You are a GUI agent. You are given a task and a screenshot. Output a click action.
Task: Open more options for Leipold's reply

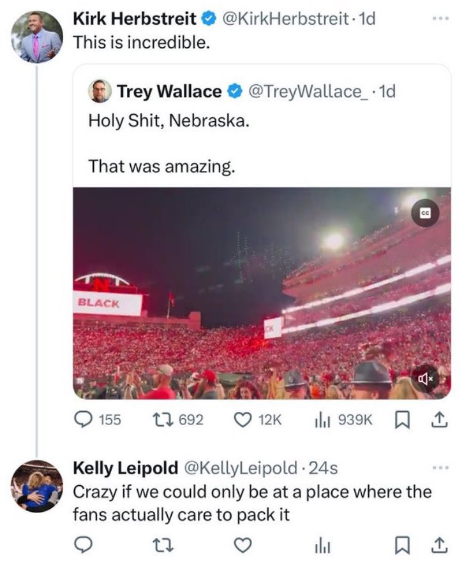[440, 469]
